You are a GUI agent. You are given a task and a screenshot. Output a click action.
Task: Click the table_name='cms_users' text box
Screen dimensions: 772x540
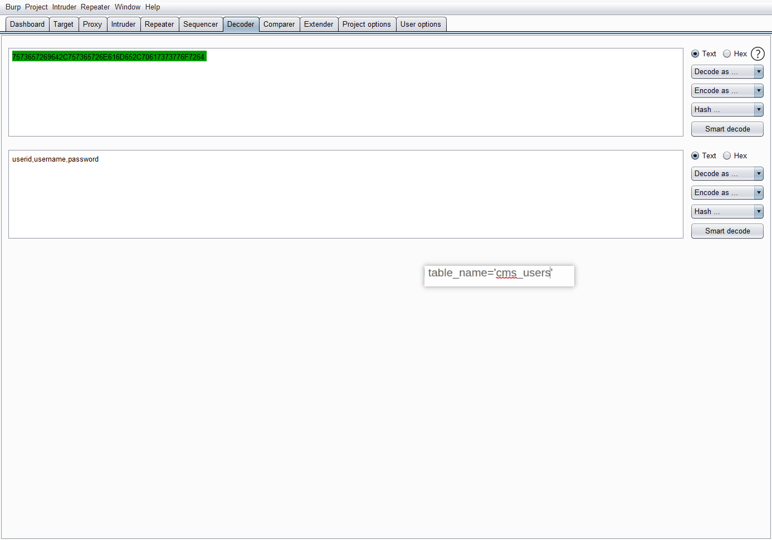(x=499, y=276)
